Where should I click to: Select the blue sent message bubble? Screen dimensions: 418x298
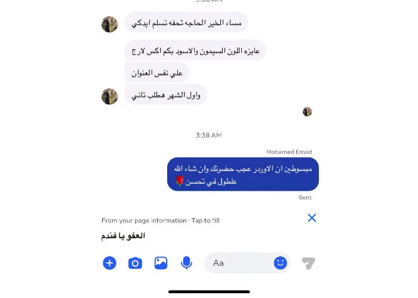click(243, 174)
